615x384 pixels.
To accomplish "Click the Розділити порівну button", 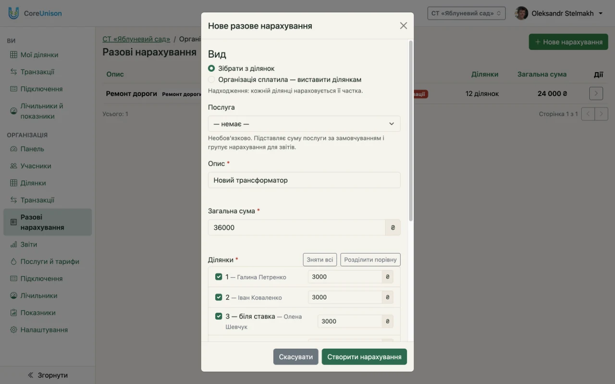I will [x=370, y=260].
